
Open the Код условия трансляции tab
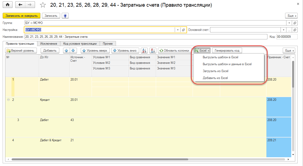[80, 44]
